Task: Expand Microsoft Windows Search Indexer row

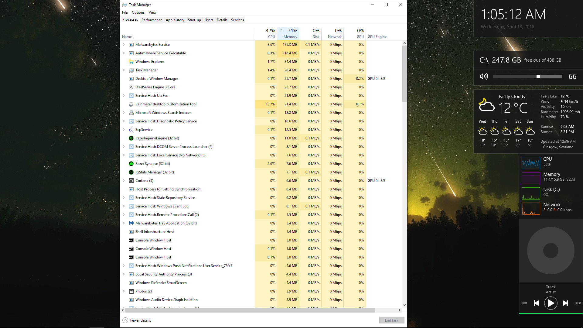Action: coord(124,113)
